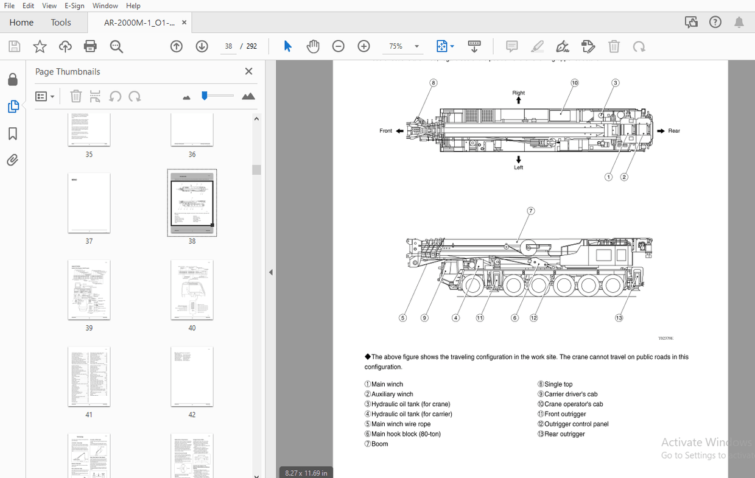Enable the touchscreen reading mode
The width and height of the screenshot is (755, 478).
(474, 46)
